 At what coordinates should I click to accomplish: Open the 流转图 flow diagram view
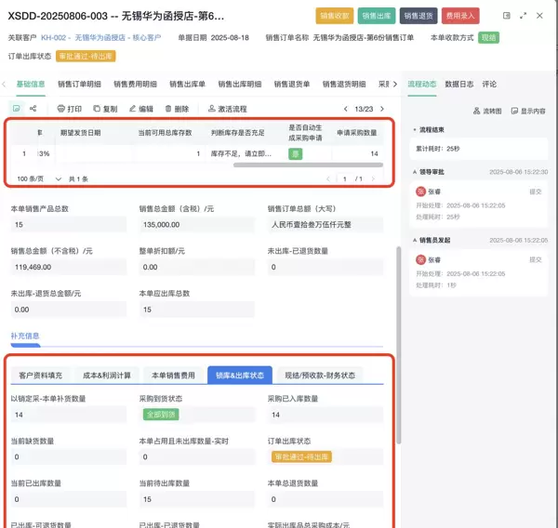pyautogui.click(x=487, y=111)
